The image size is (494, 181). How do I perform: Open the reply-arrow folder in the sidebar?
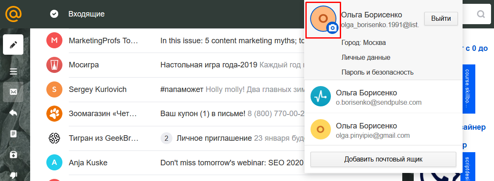pos(13,113)
